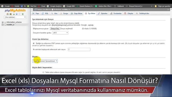The image size is (172, 97).
Task: Click the database icon in breadcrumb
Action: (53, 10)
